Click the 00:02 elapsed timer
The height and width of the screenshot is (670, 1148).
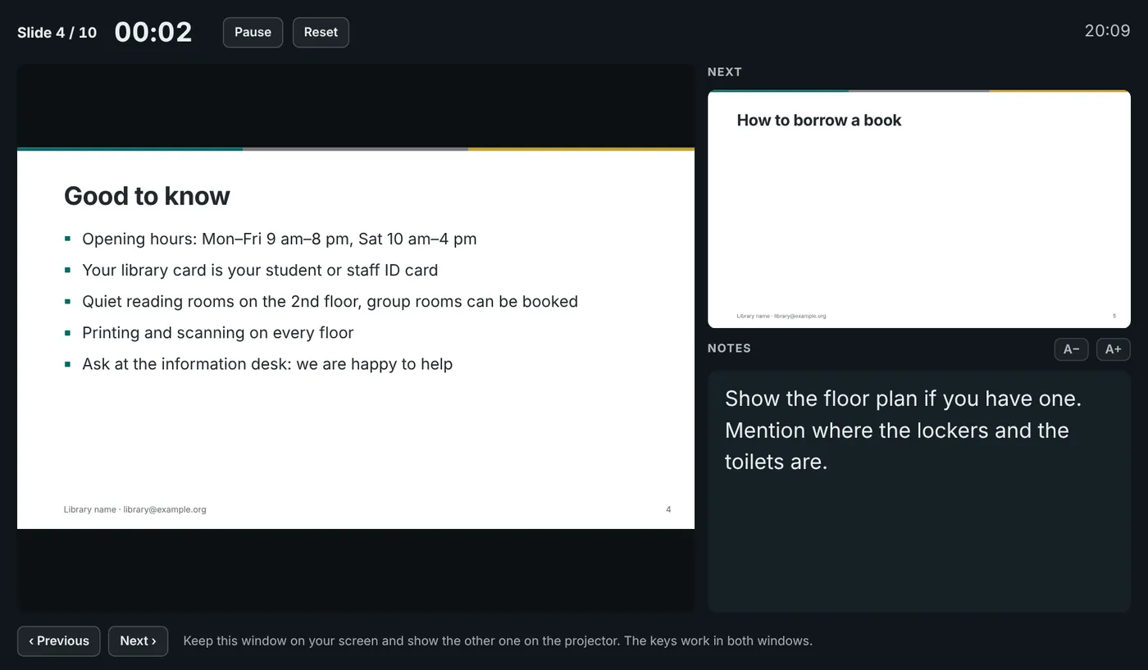[153, 32]
